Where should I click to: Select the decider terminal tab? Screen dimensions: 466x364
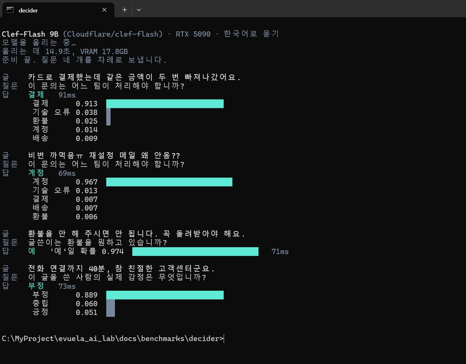tap(58, 10)
